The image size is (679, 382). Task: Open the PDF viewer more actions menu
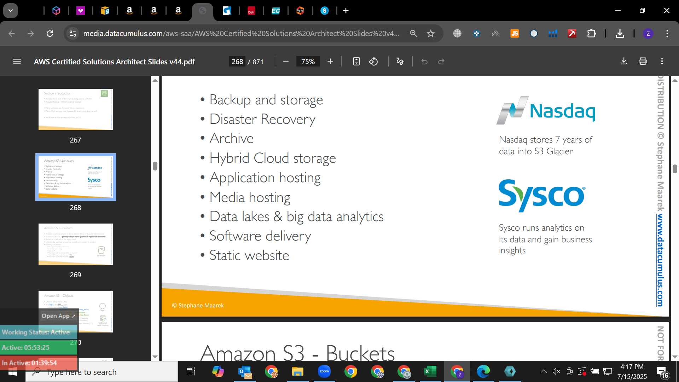pos(662,62)
